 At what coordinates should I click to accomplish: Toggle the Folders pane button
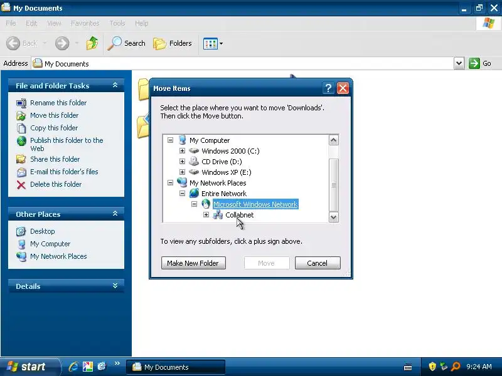[x=173, y=43]
